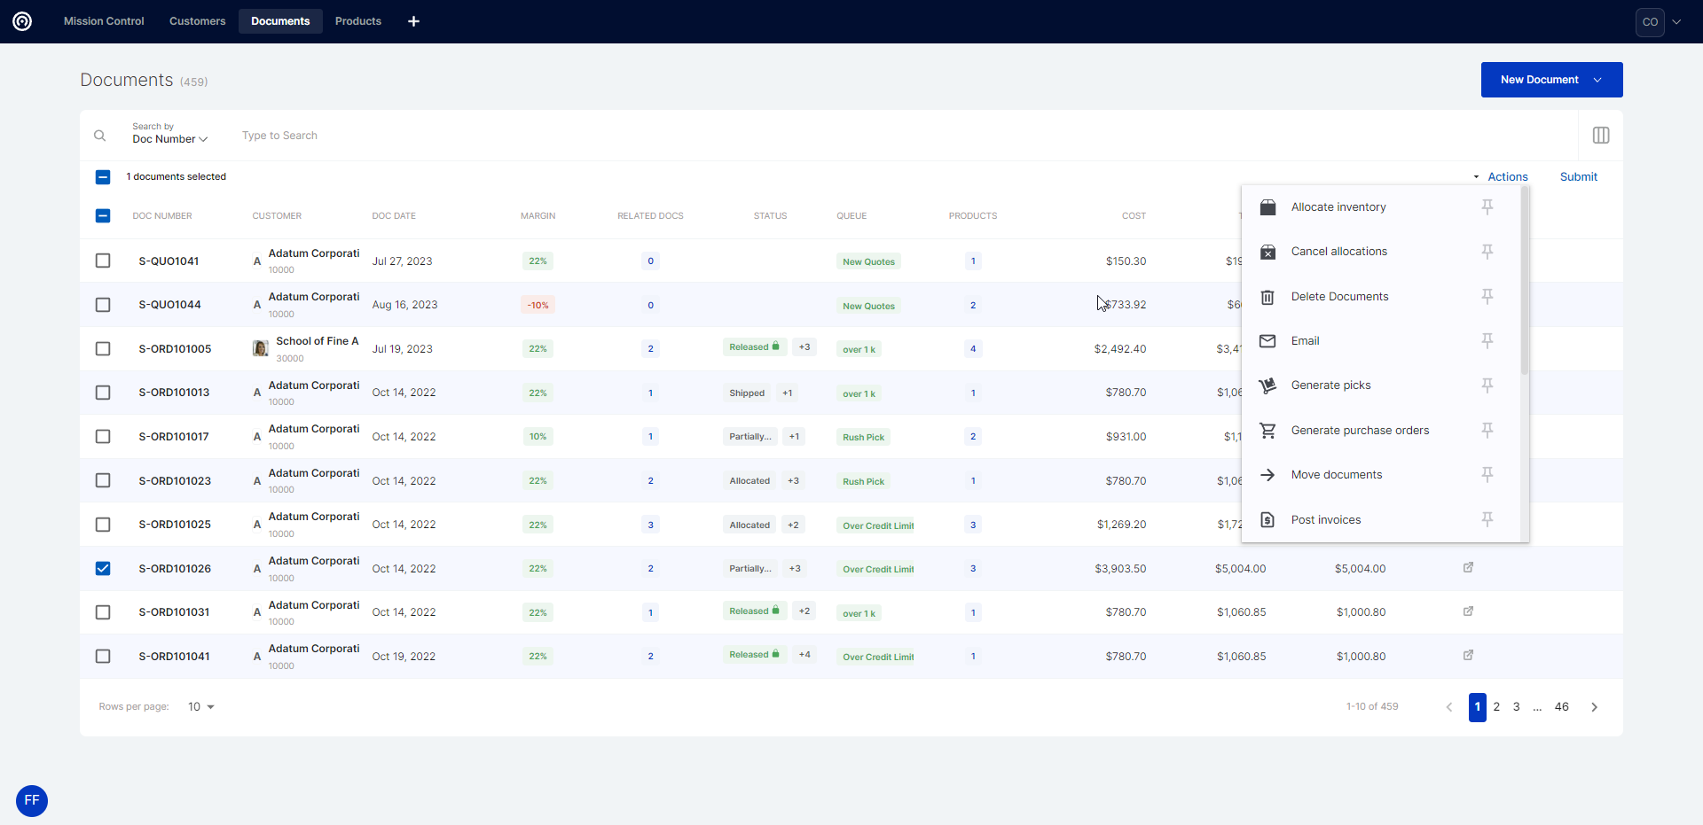
Task: Switch to the Customers tab
Action: coord(197,21)
